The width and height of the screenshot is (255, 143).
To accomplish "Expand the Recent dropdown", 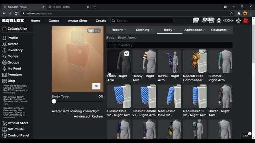I will tap(119, 30).
